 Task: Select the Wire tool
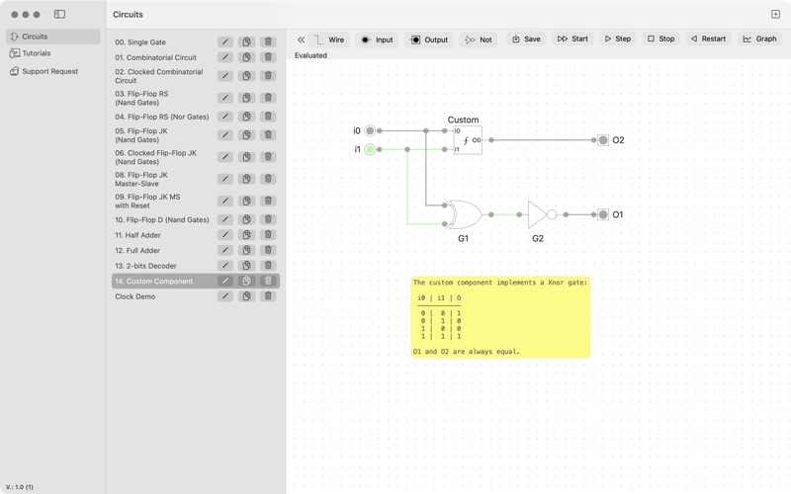[x=329, y=40]
